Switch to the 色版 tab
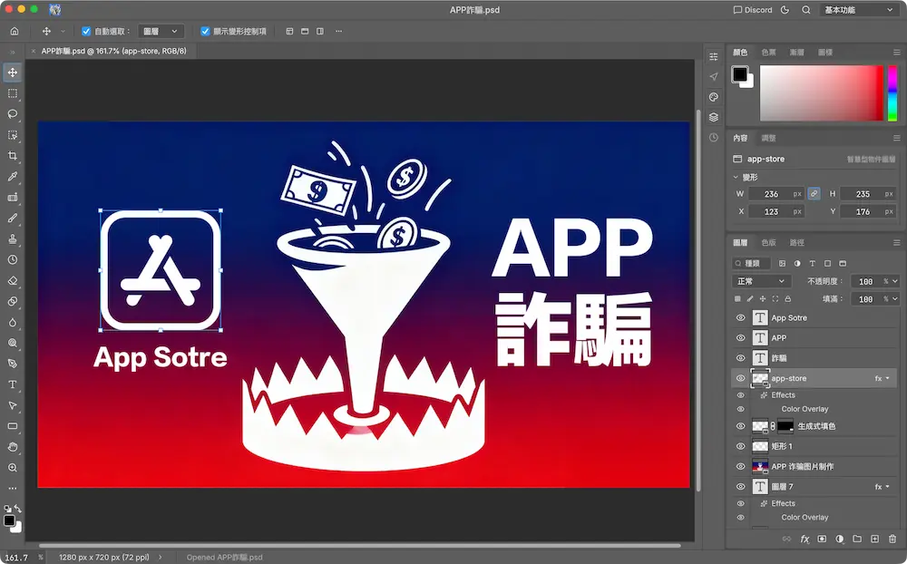The image size is (907, 564). click(769, 242)
